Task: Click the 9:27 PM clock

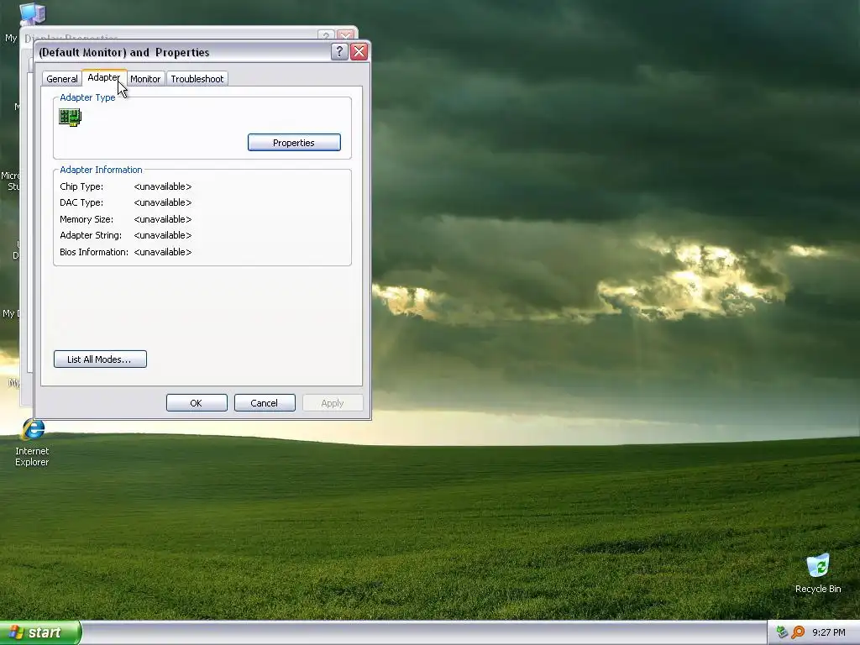Action: [x=828, y=633]
